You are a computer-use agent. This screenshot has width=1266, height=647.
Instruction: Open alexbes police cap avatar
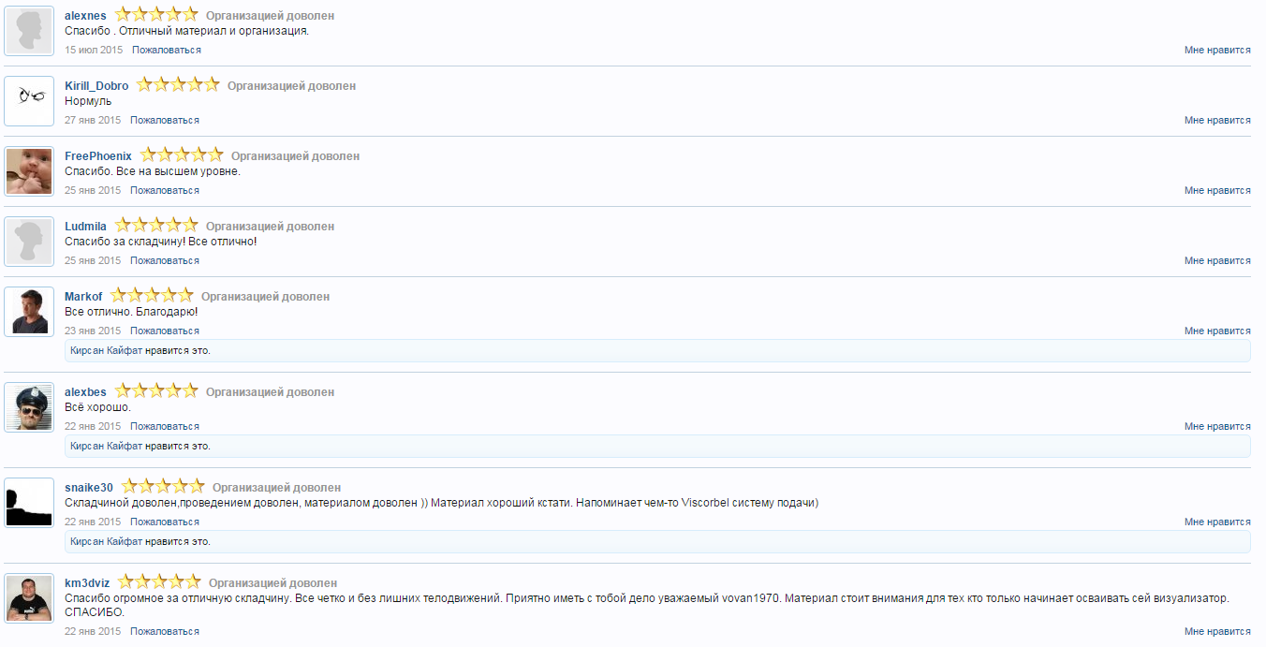pos(29,407)
